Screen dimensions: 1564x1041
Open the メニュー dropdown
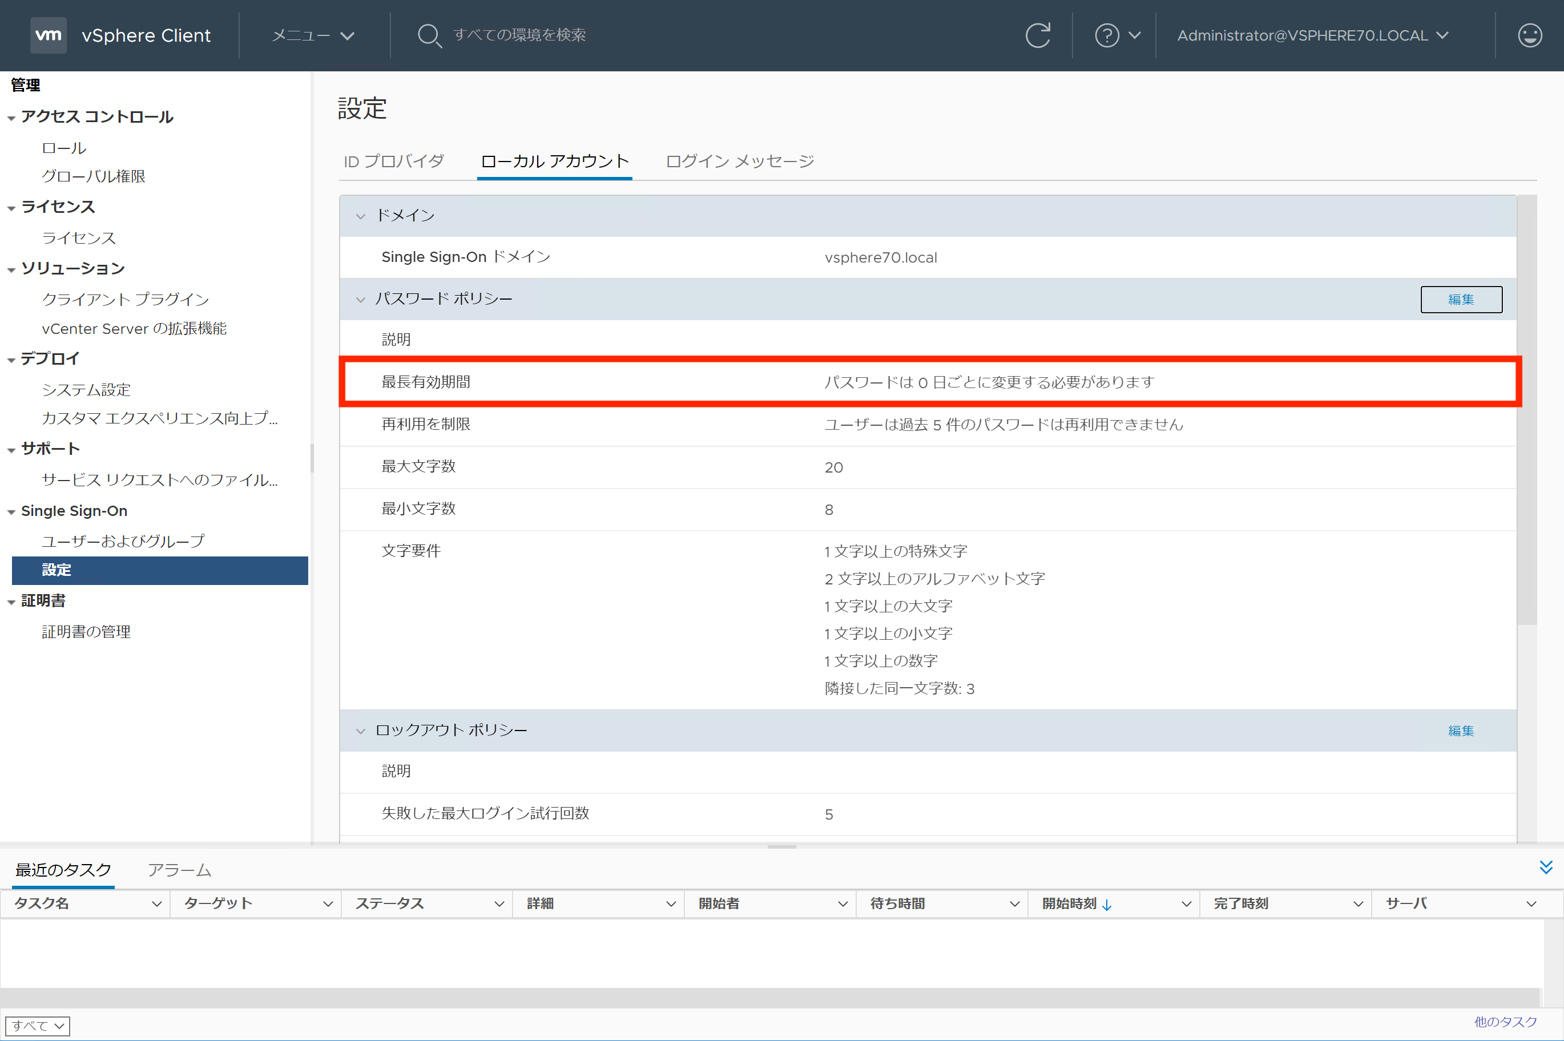[313, 35]
